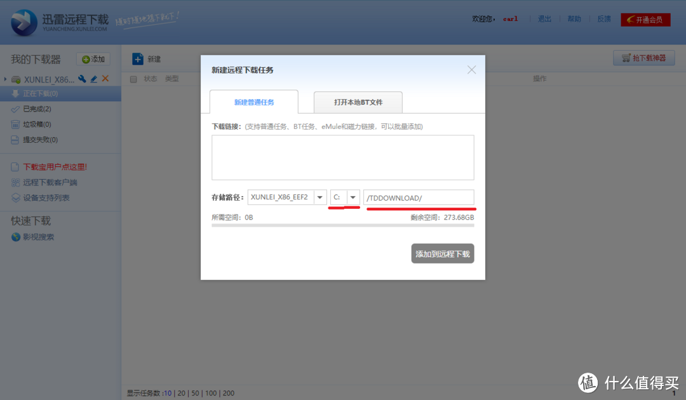
Task: Click the 退出 logout link
Action: tap(544, 19)
